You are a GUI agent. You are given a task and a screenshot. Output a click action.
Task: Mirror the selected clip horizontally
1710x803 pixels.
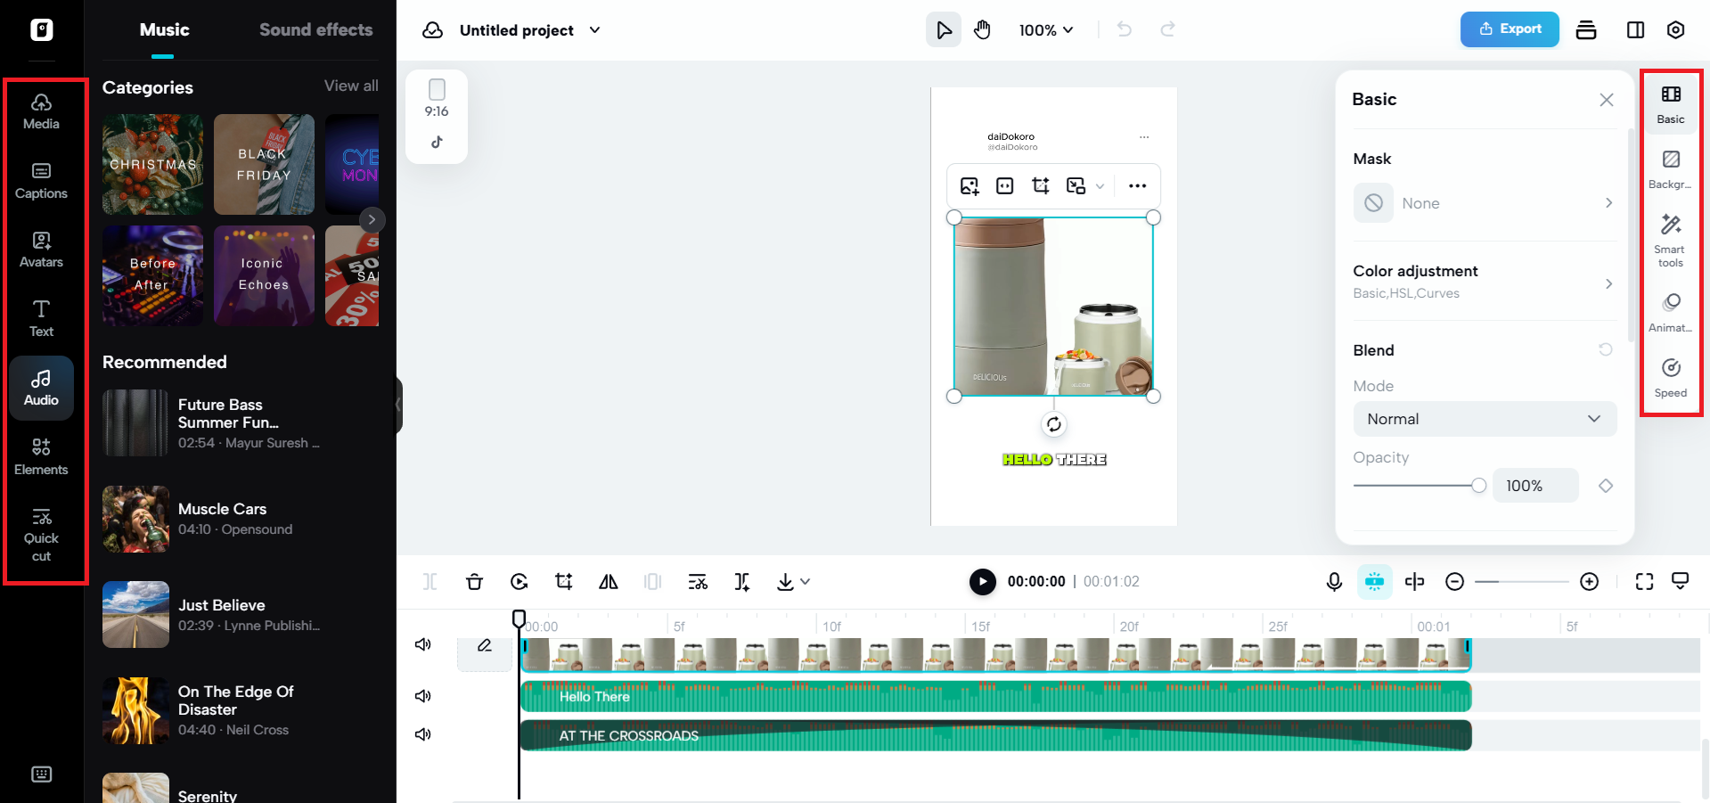click(609, 582)
